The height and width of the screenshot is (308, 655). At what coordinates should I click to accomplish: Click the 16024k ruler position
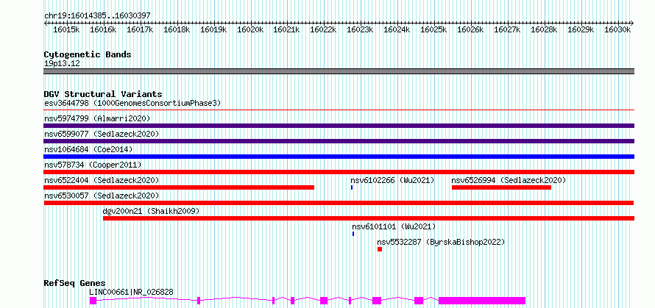pos(397,29)
